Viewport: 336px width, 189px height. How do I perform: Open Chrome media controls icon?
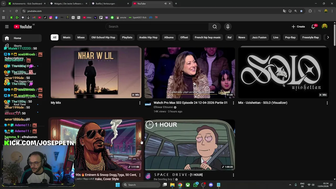(319, 11)
